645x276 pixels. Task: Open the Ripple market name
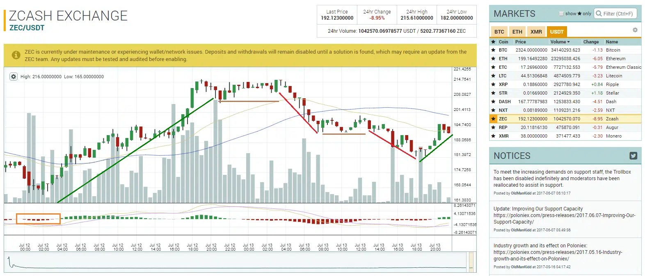(612, 84)
